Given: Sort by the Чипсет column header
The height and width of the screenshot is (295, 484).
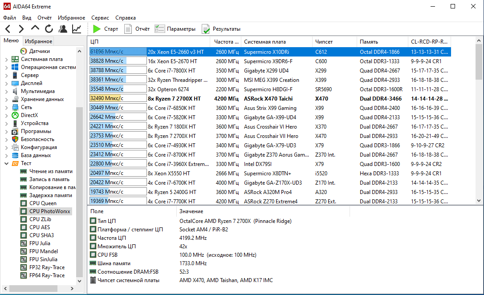Looking at the screenshot, I should coord(334,42).
